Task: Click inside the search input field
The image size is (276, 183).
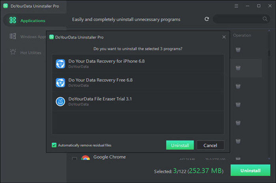Action: coord(237,19)
